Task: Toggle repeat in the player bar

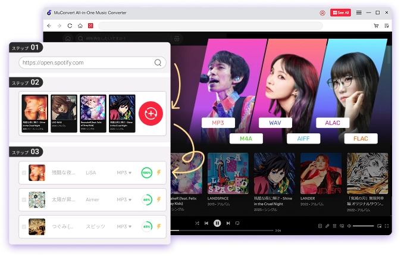Action: pyautogui.click(x=237, y=223)
